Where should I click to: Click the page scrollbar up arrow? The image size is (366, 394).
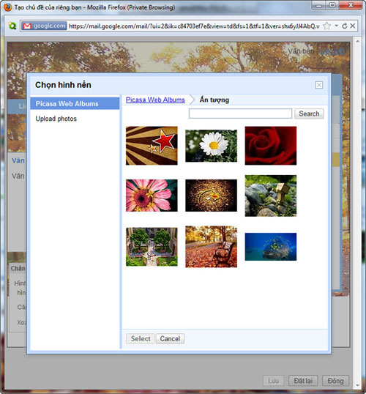click(x=358, y=41)
